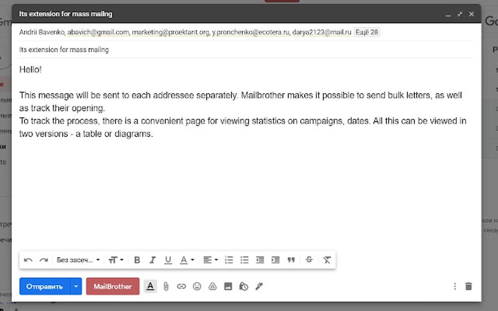The height and width of the screenshot is (311, 498).
Task: Click the blue Отправить send button
Action: [44, 286]
